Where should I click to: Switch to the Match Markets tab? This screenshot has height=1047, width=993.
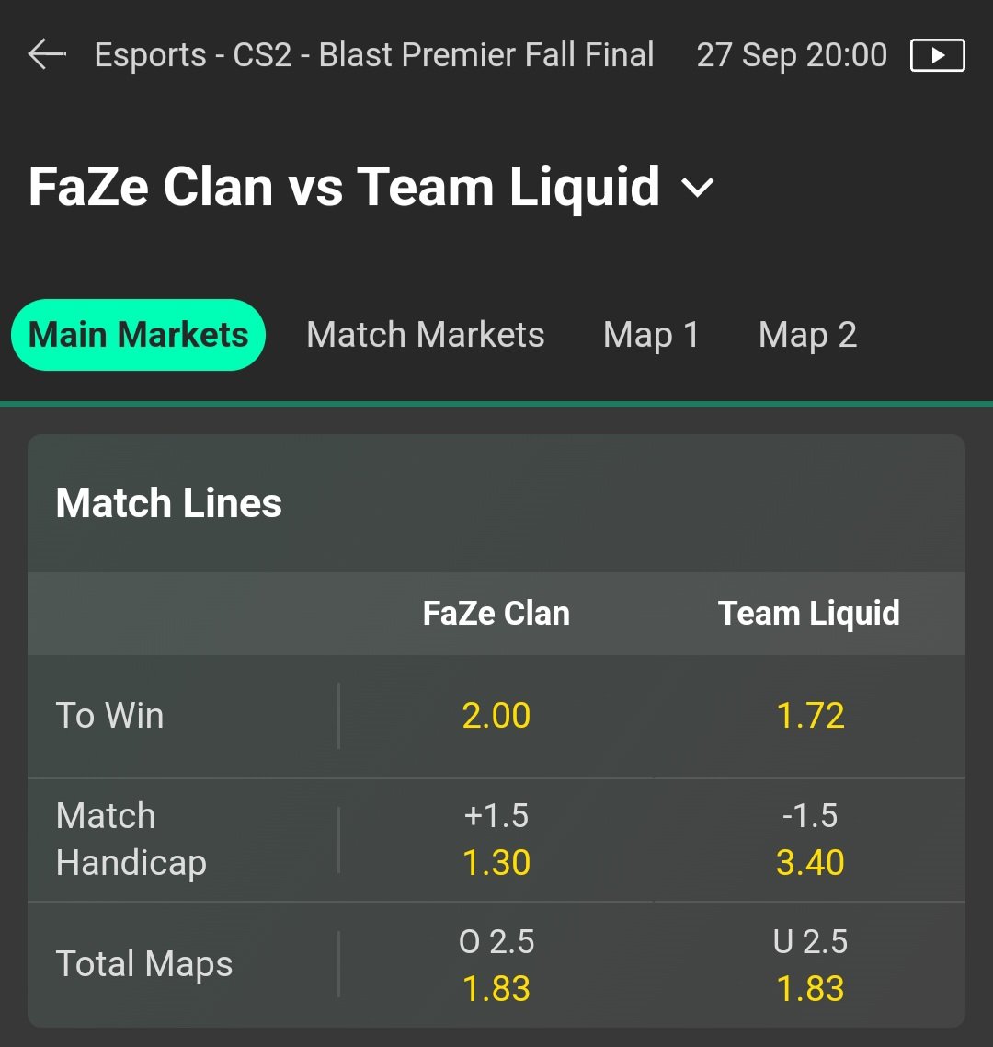pos(425,335)
